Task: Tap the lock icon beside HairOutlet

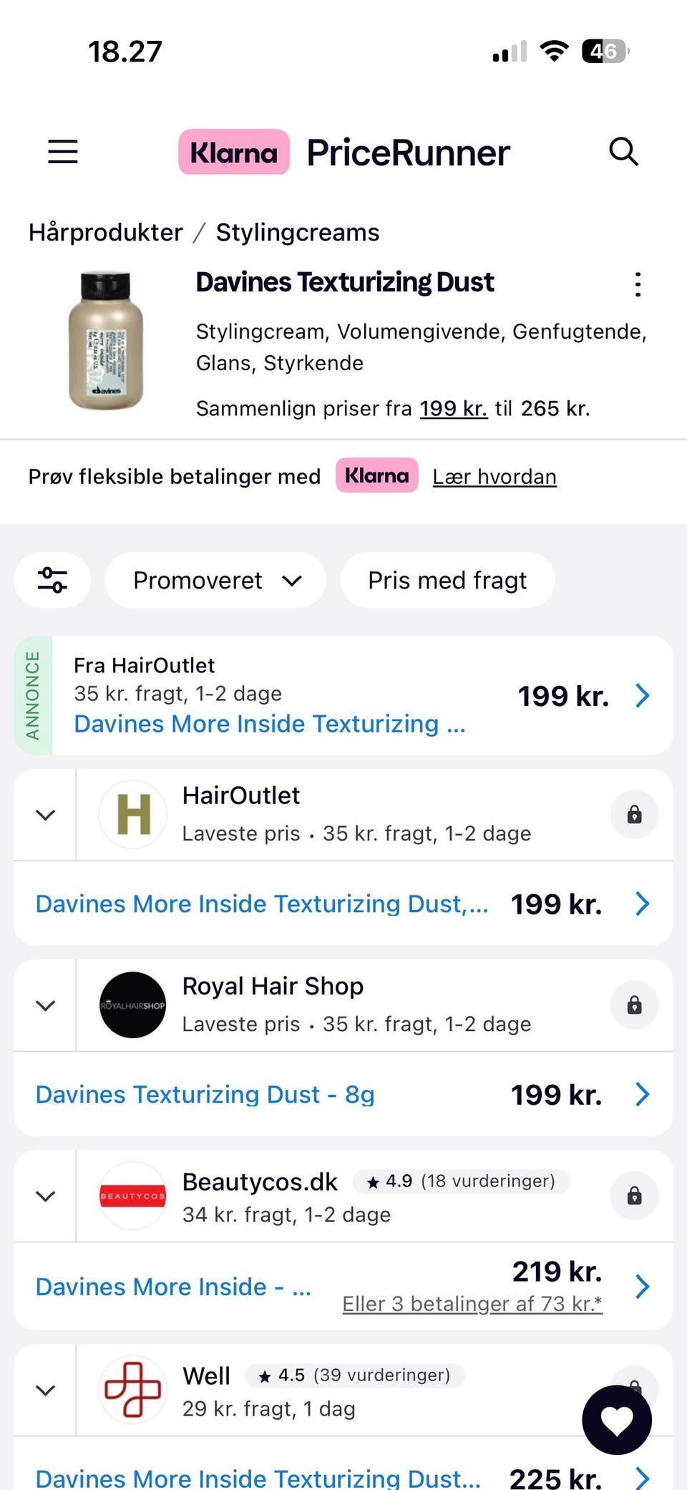Action: [634, 815]
